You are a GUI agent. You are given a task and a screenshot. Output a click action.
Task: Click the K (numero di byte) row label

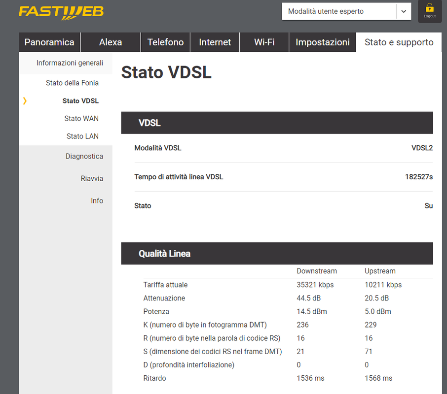205,325
